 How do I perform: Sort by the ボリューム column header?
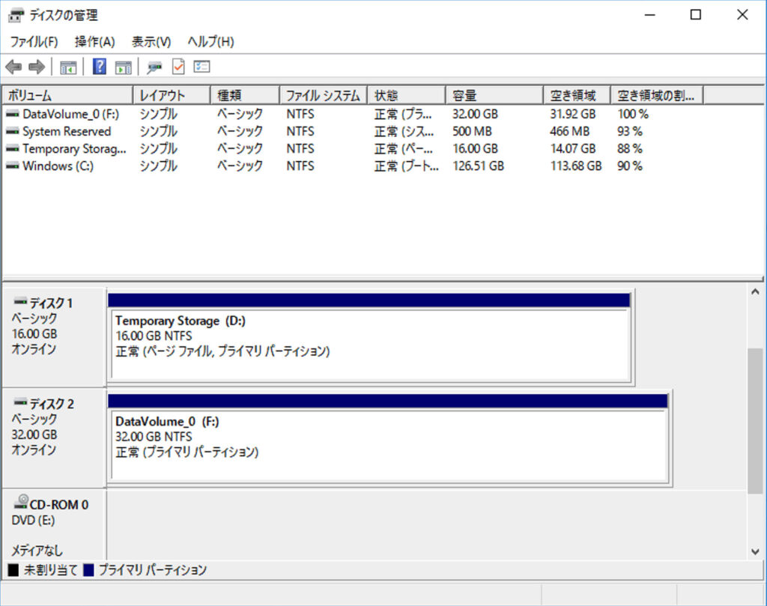[x=67, y=95]
